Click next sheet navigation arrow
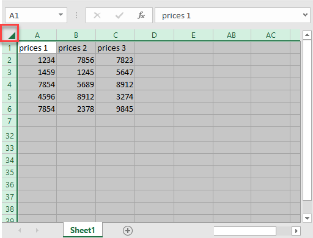 point(37,231)
